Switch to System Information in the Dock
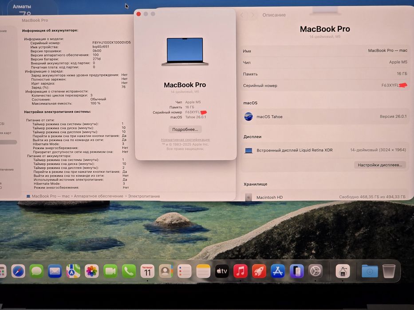The height and width of the screenshot is (310, 414). (x=343, y=271)
